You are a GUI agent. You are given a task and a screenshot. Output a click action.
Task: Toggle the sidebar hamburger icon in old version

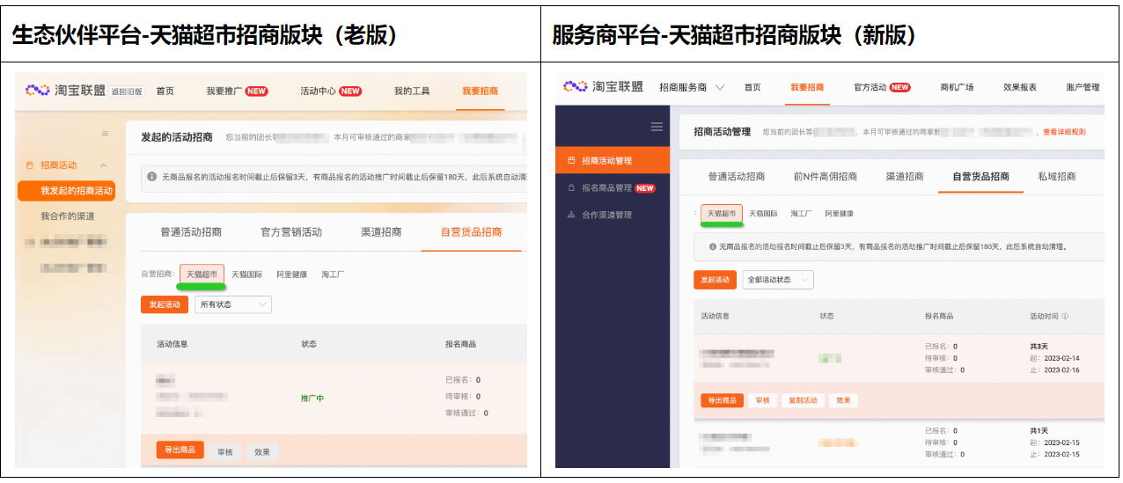tap(106, 134)
